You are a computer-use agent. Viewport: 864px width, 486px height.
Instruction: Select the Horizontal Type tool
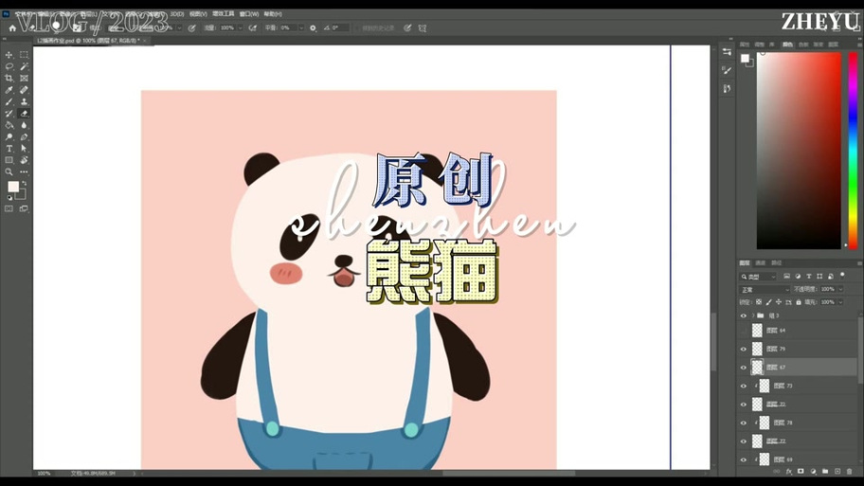tap(9, 149)
